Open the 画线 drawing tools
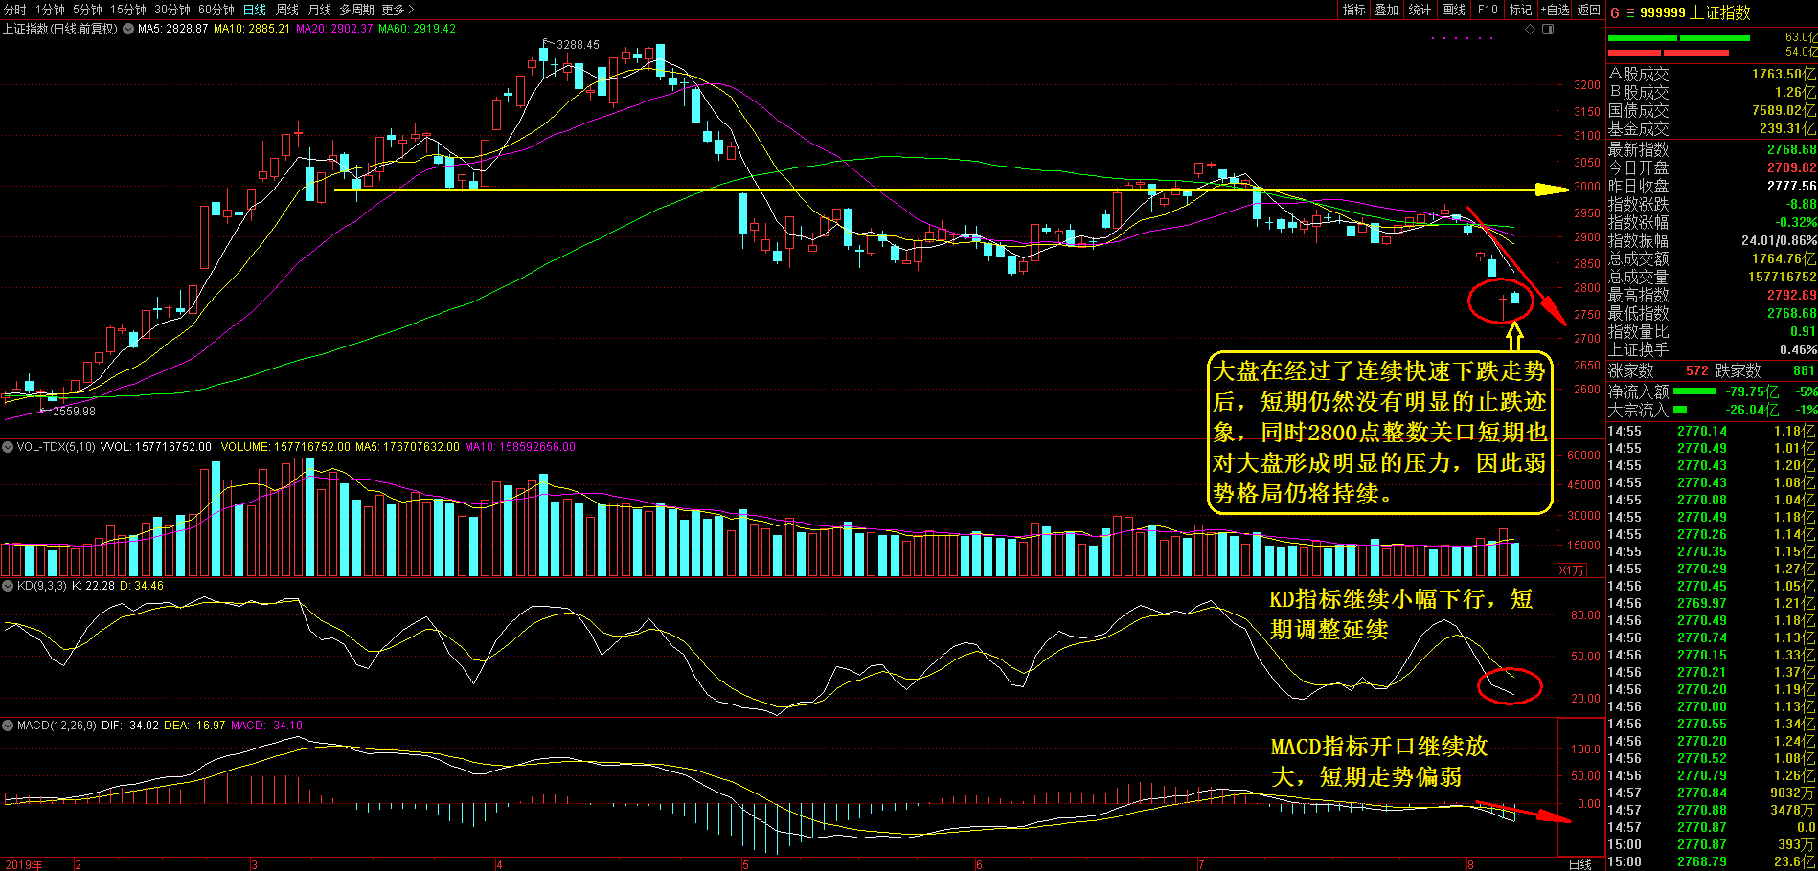Image resolution: width=1818 pixels, height=871 pixels. coord(1453,10)
